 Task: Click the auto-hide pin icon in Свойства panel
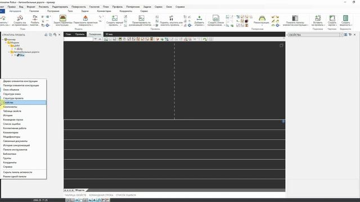pyautogui.click(x=350, y=35)
